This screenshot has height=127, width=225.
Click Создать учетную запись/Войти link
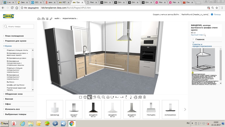(x=166, y=14)
